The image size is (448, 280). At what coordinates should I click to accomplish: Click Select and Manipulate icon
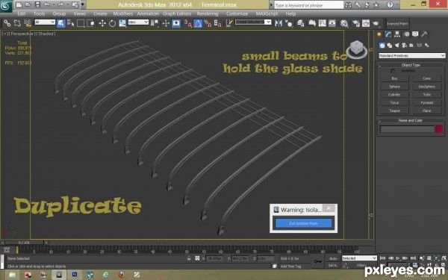pos(166,23)
